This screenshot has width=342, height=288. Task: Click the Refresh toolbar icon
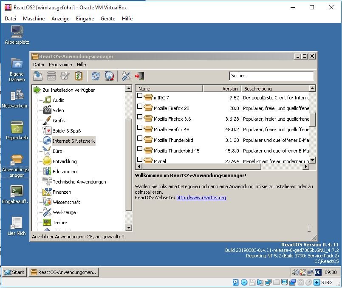tap(96, 76)
